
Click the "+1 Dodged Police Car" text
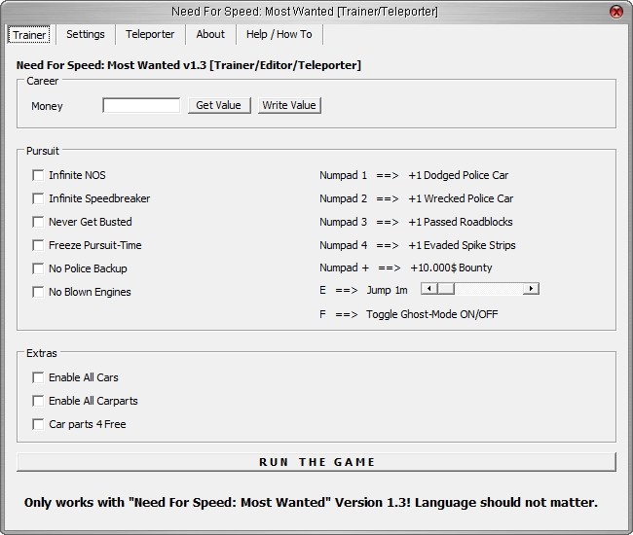(x=459, y=175)
